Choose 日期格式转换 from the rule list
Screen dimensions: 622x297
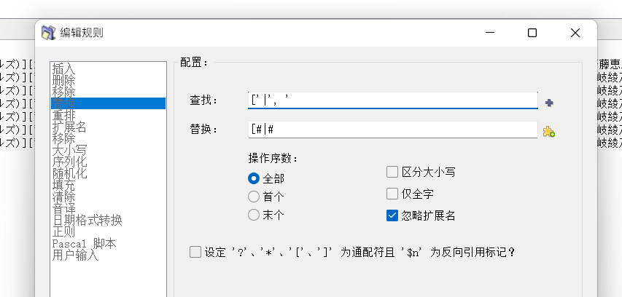tap(88, 220)
